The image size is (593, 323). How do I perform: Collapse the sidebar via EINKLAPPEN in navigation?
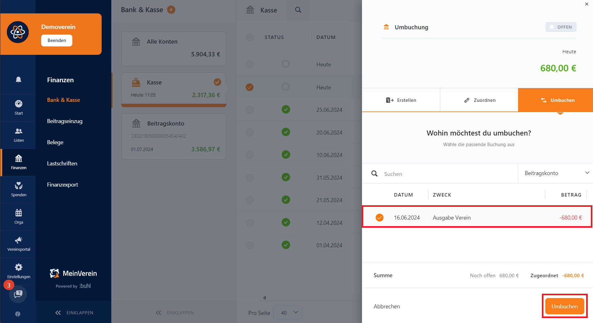74,313
